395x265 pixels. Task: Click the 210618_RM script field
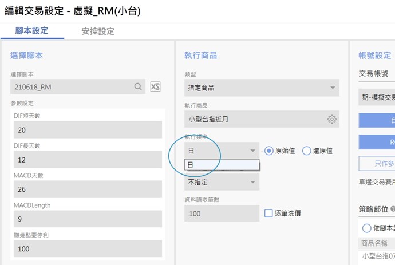78,86
